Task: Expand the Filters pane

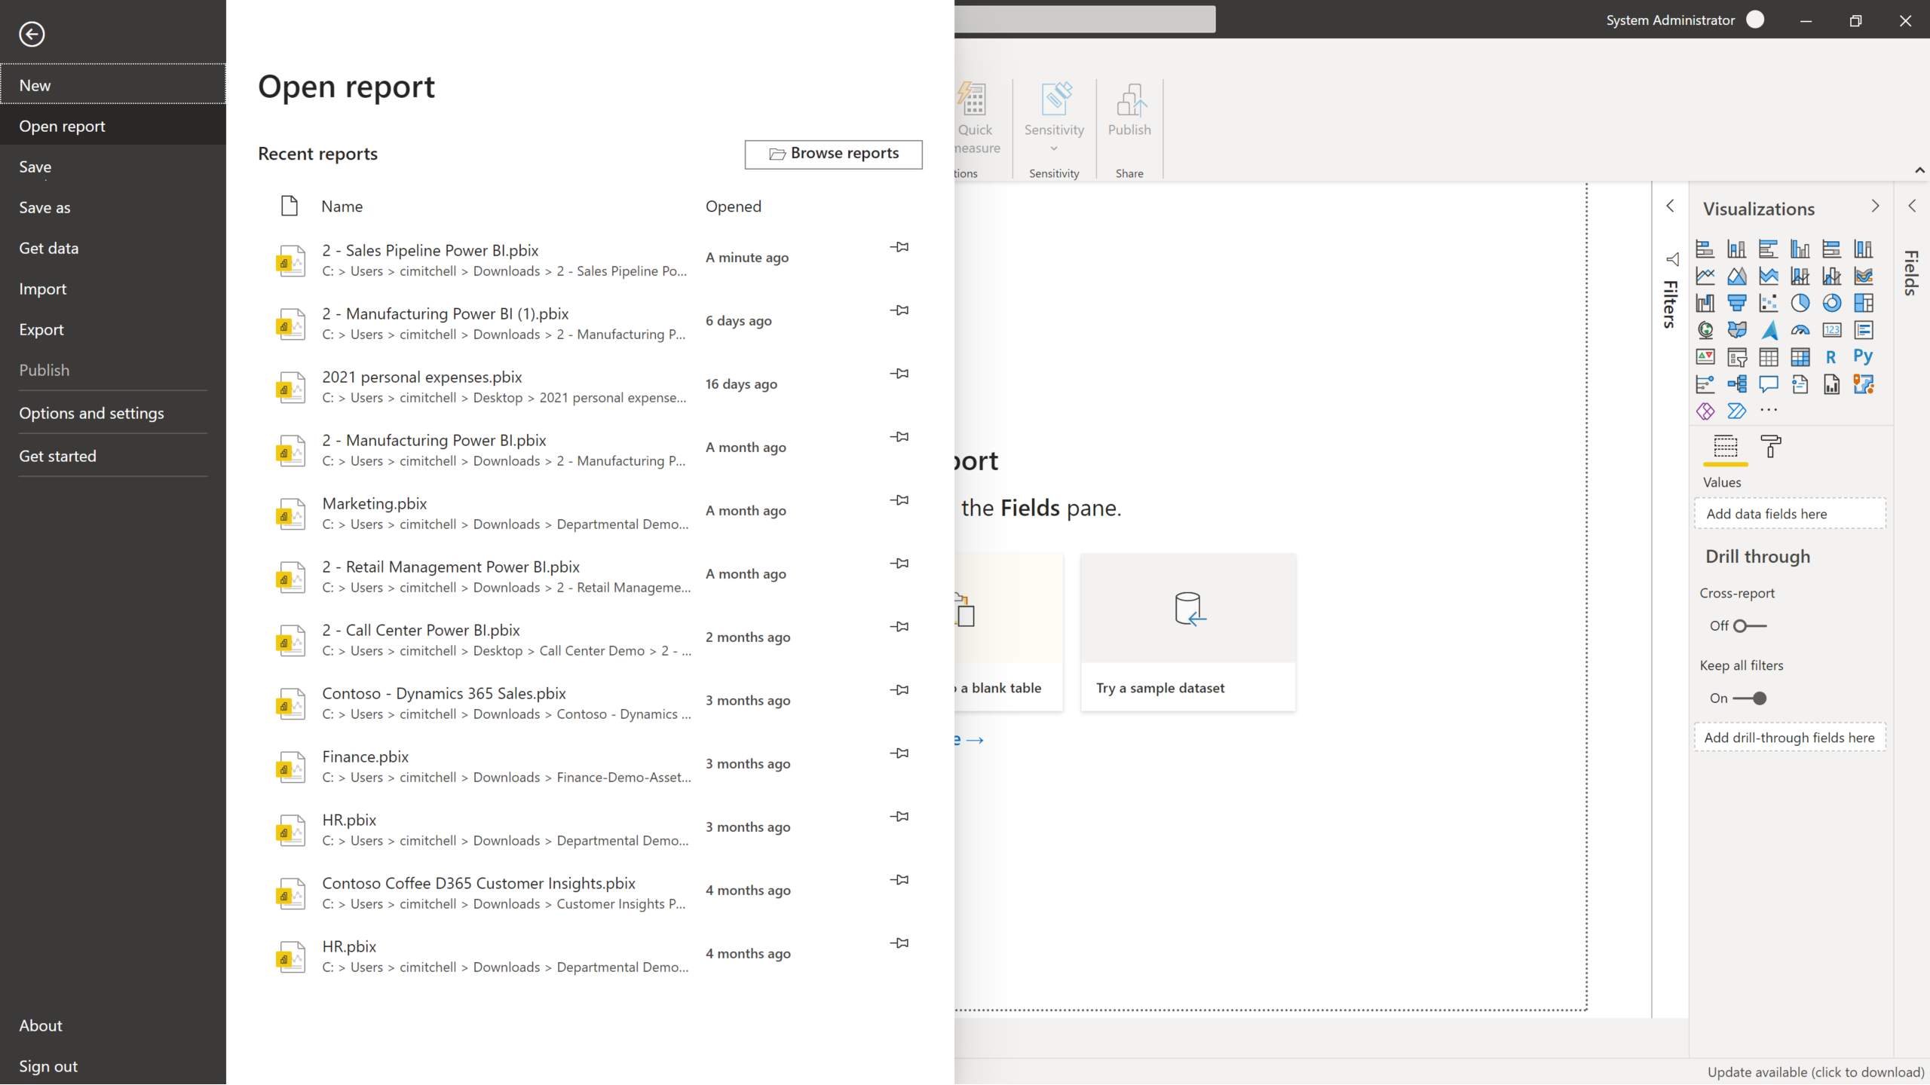Action: [1670, 206]
